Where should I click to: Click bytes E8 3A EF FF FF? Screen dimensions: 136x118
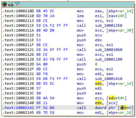(52, 50)
